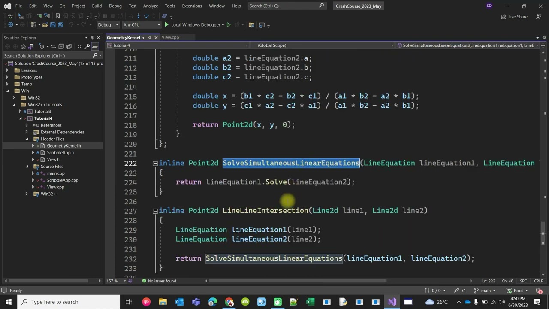Expand the Lessions folder in Solution Explorer
This screenshot has height=309, width=549.
7,70
